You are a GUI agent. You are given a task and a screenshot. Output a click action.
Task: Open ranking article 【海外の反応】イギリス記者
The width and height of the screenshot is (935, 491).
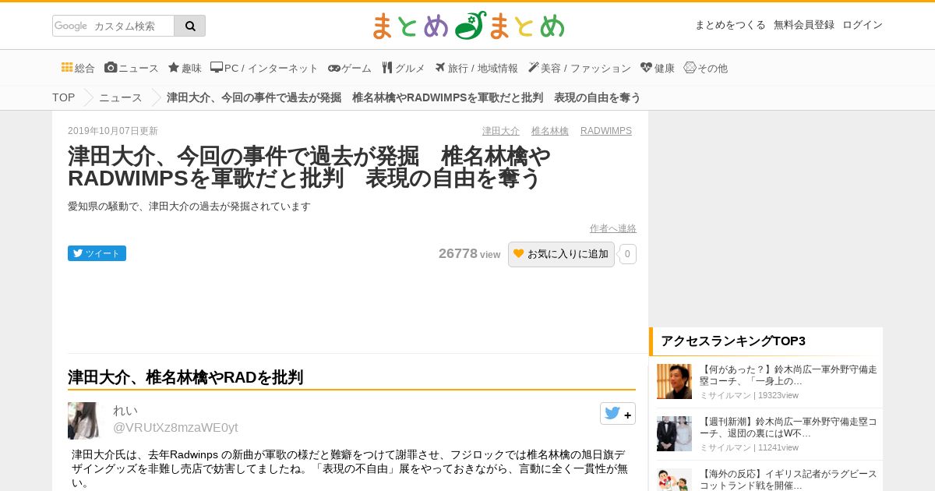coord(789,479)
